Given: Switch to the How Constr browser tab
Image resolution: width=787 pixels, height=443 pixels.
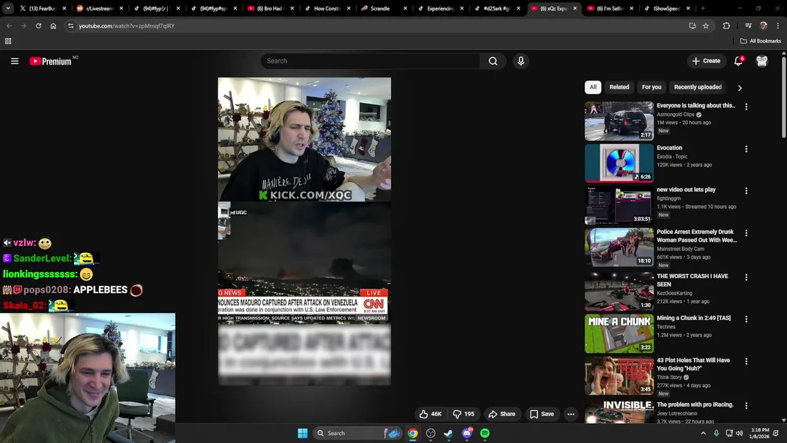Looking at the screenshot, I should (327, 9).
